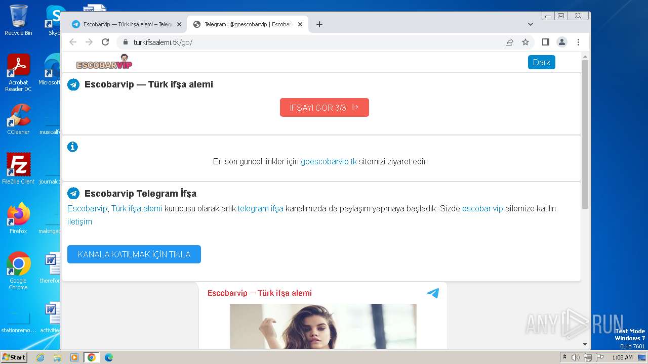648x364 pixels.
Task: Open the 'Escobarvip' link in the paragraph
Action: tap(87, 208)
